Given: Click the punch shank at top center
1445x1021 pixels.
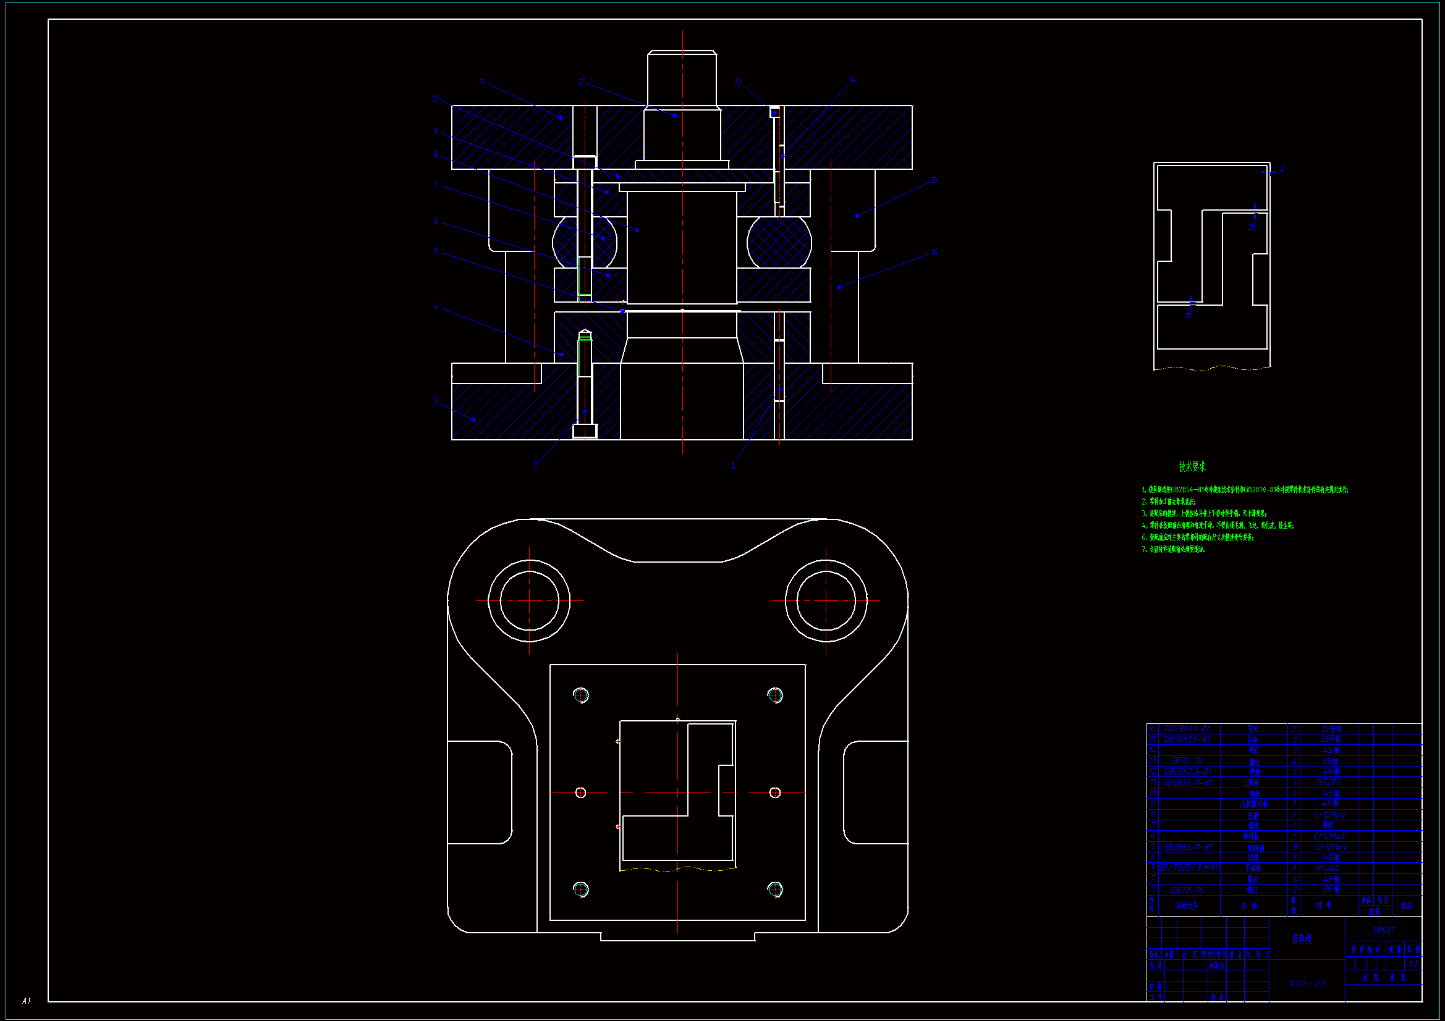Looking at the screenshot, I should 682,78.
